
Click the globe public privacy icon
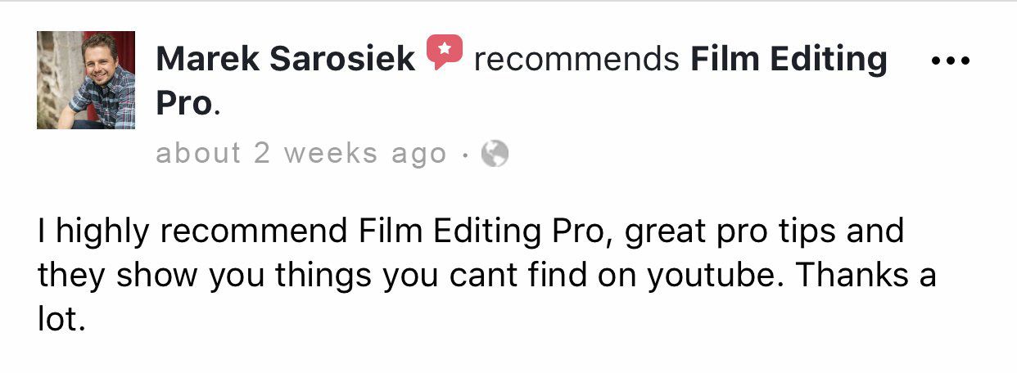click(495, 154)
